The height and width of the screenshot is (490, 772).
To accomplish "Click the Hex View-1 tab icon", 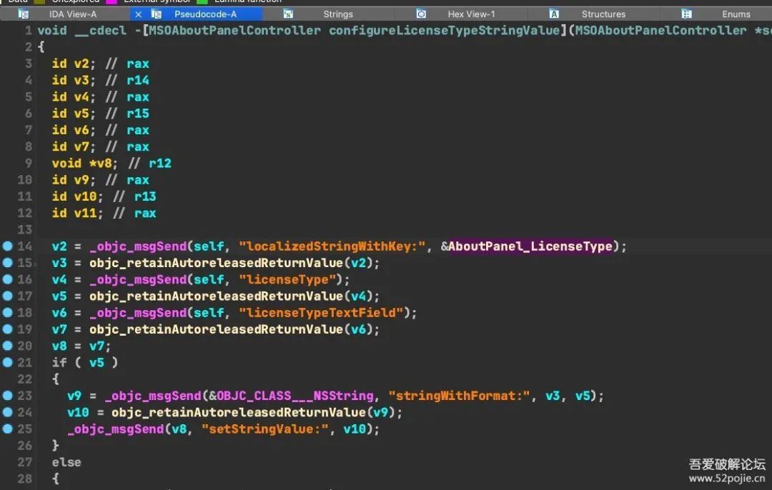I will [x=421, y=14].
